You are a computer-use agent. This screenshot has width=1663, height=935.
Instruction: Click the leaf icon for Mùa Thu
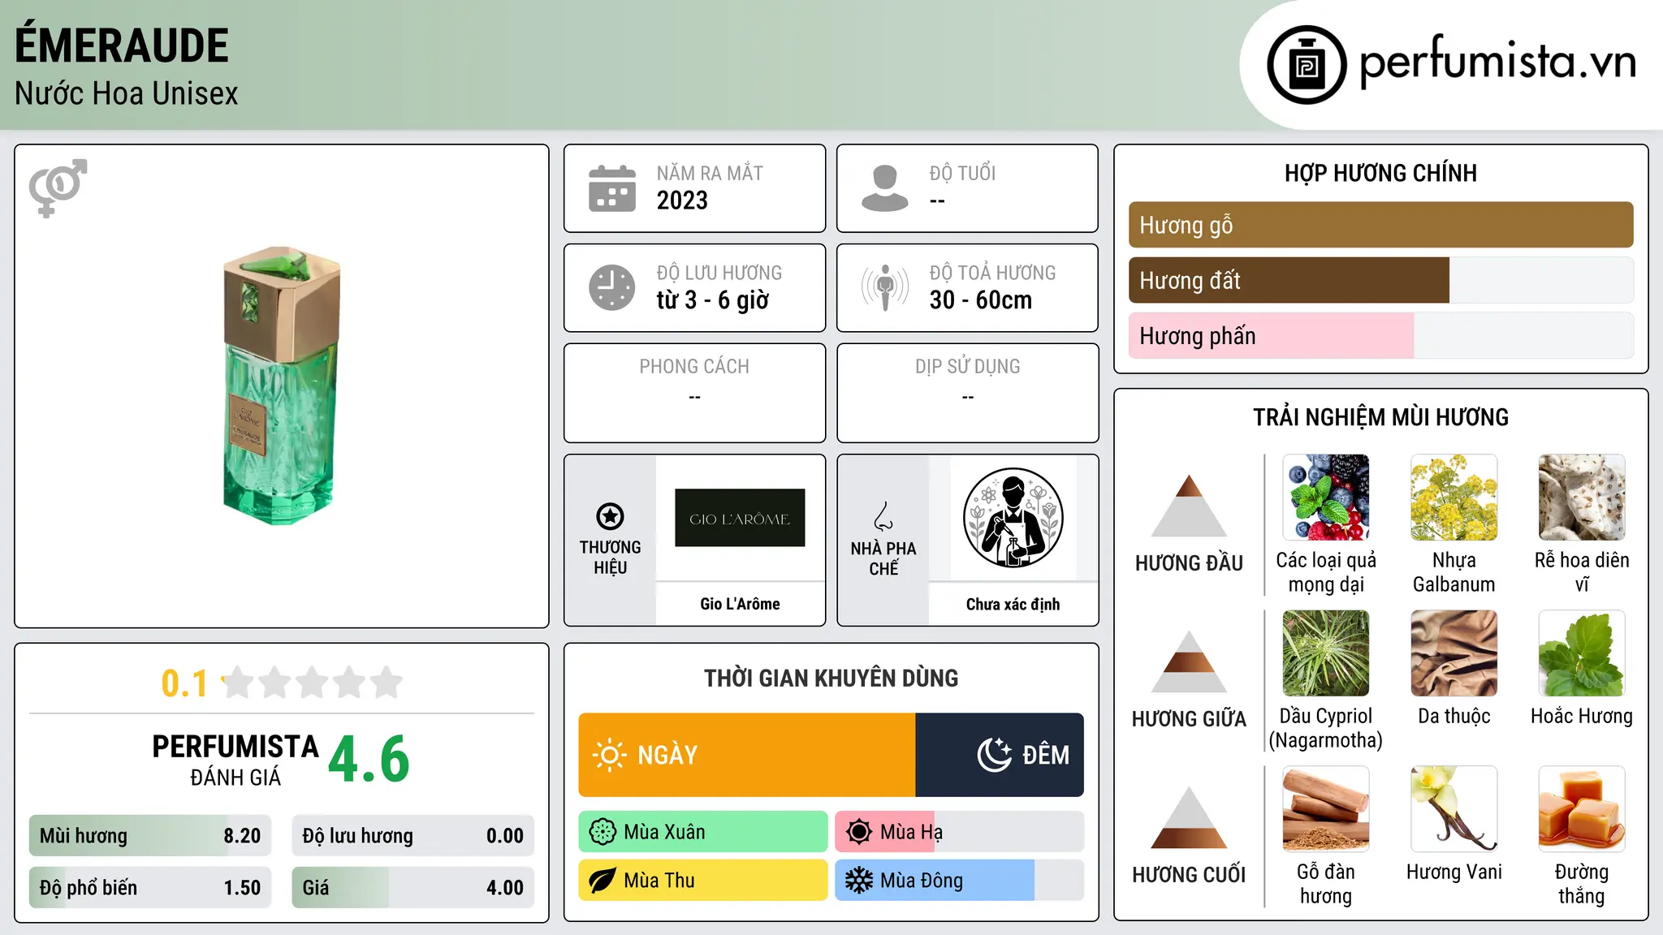tap(603, 881)
